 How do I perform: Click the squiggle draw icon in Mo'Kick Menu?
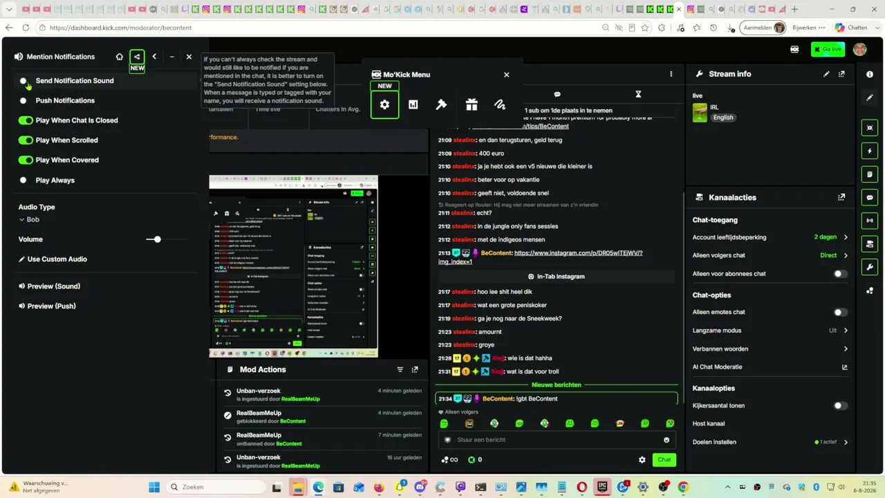click(500, 104)
